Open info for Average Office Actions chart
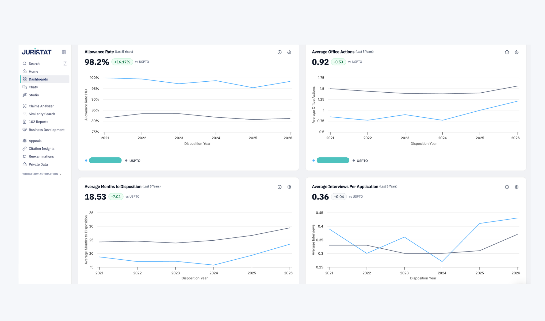Screen dimensions: 545x321 pyautogui.click(x=507, y=52)
